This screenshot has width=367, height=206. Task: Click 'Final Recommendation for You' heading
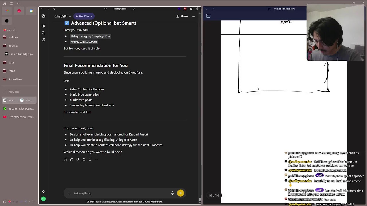[x=95, y=66]
